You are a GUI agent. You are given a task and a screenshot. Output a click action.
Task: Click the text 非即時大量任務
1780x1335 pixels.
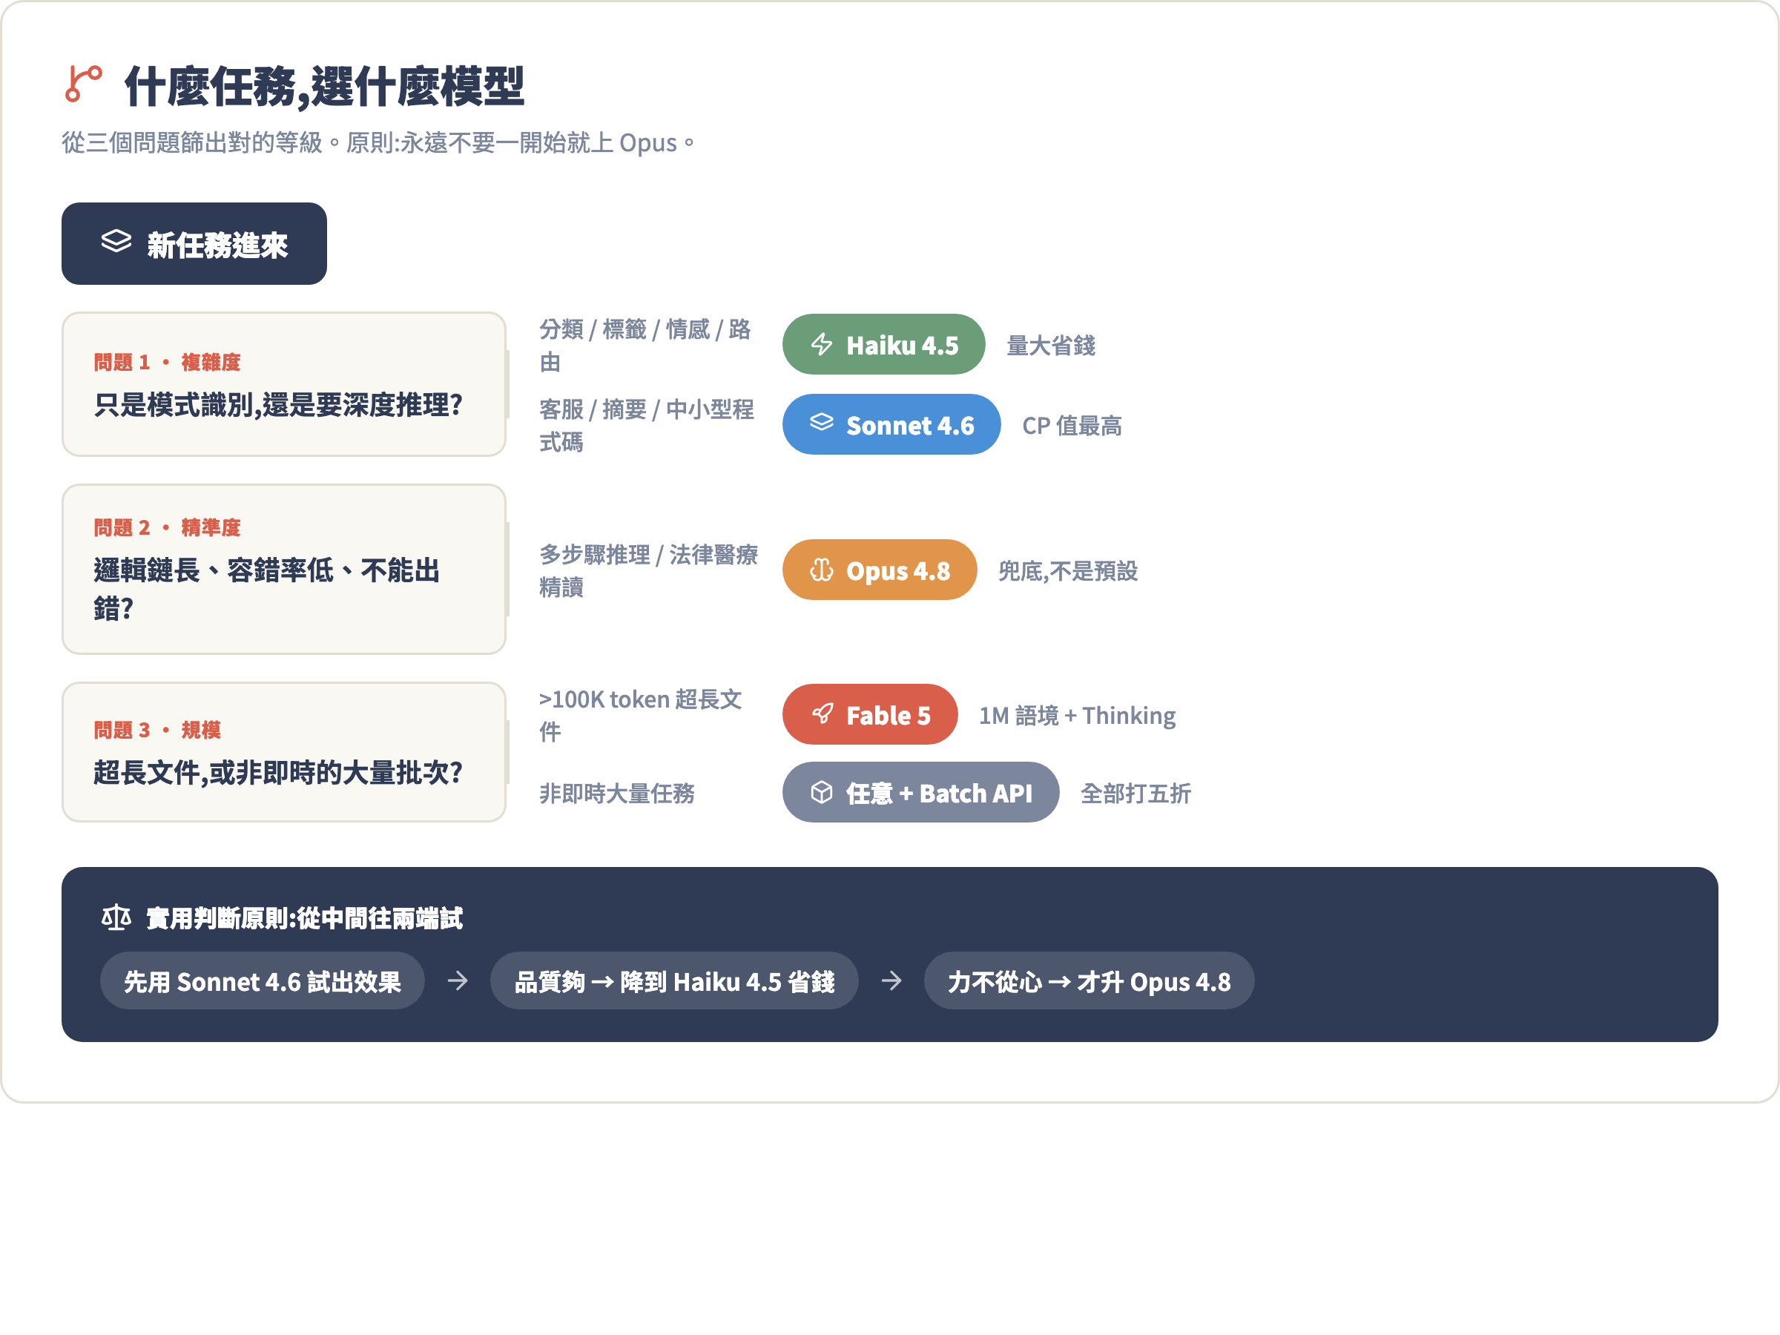617,793
